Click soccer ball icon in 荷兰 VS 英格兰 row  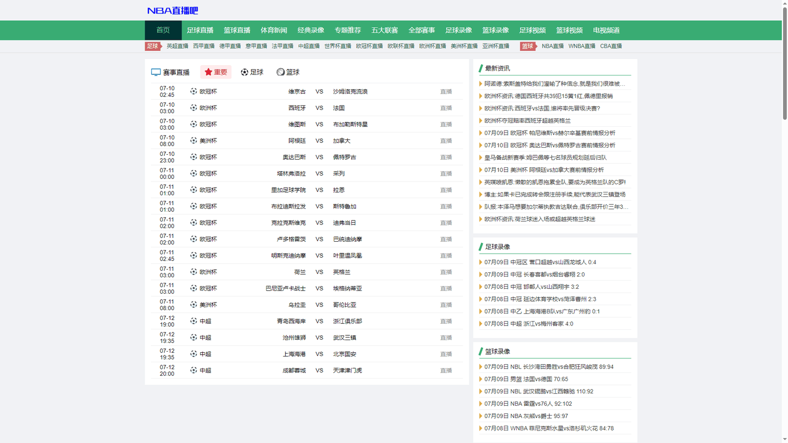click(x=194, y=272)
